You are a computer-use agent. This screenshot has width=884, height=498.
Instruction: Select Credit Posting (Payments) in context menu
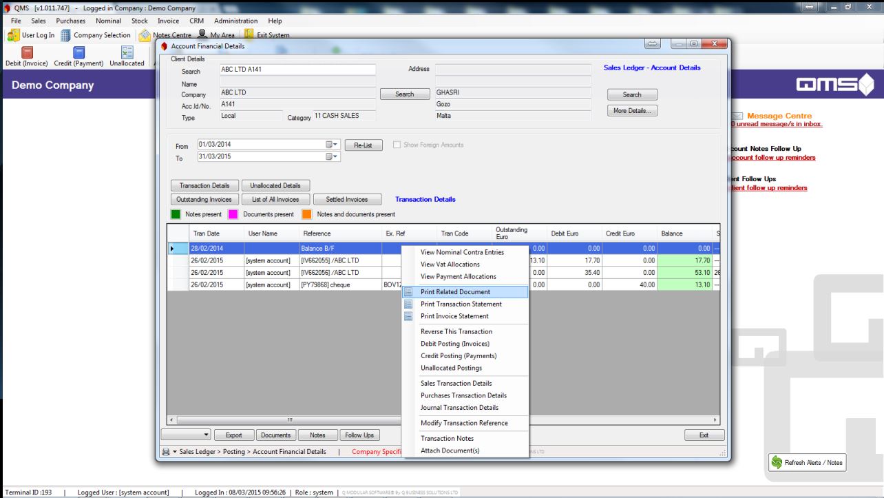click(x=465, y=356)
